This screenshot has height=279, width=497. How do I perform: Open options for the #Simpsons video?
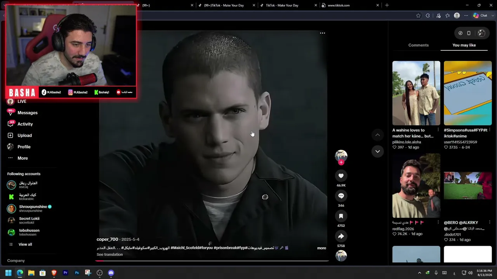click(x=490, y=130)
